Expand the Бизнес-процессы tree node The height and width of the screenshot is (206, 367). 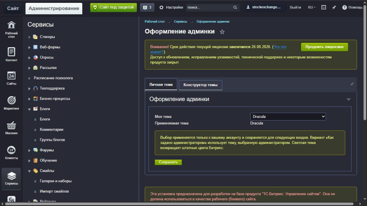[29, 99]
